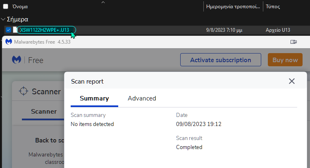The height and width of the screenshot is (168, 310).
Task: Click the Free label beside the logo
Action: 36,60
